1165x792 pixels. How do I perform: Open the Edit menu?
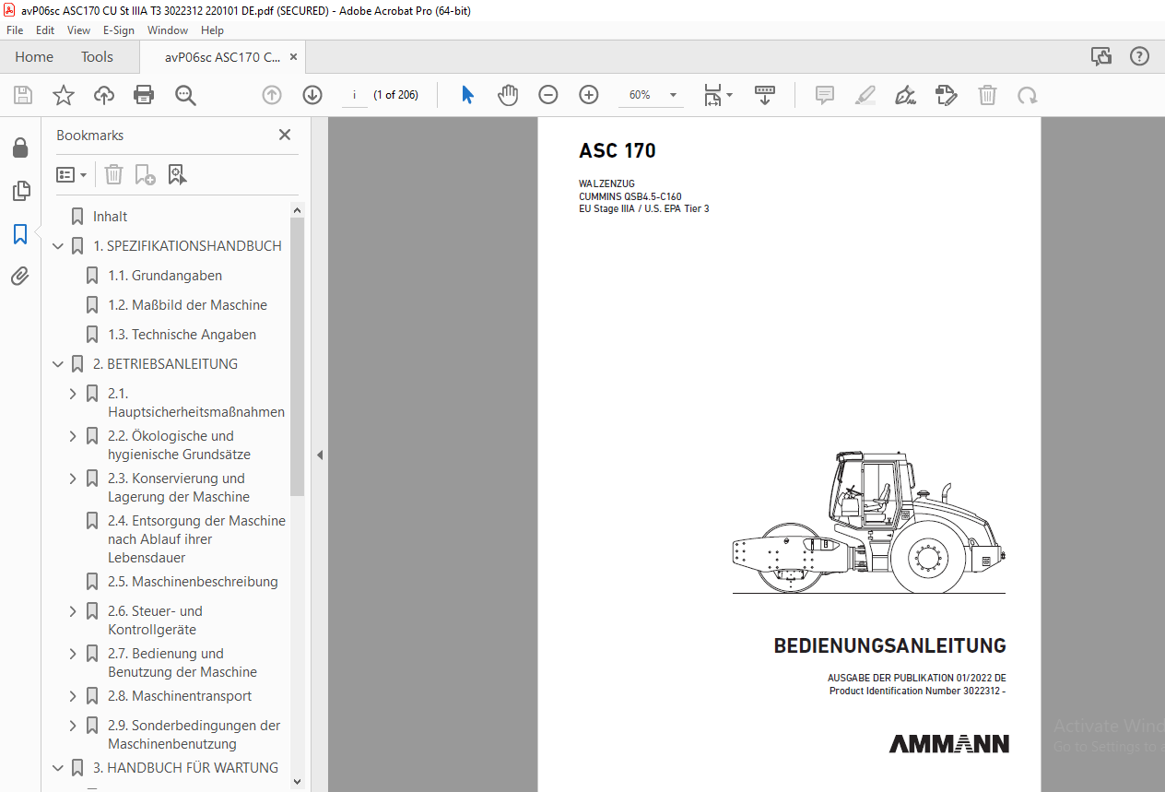pos(45,30)
